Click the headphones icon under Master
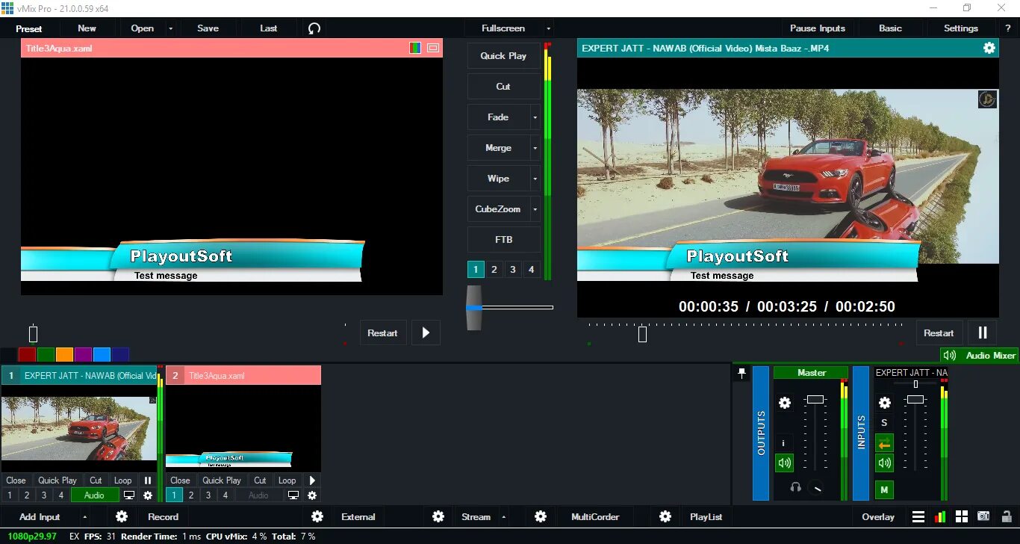 796,487
